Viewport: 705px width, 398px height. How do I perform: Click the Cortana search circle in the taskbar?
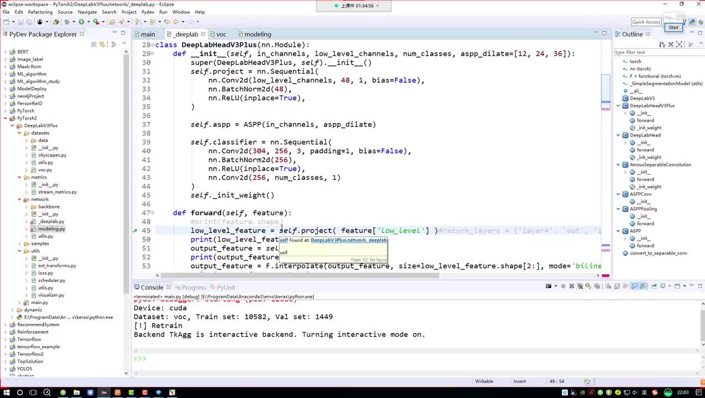[19, 392]
